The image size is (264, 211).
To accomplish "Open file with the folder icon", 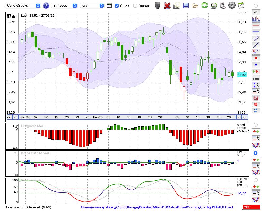I will click(195, 6).
